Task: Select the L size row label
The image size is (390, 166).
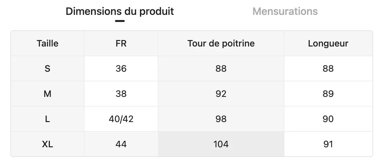Action: pos(48,119)
